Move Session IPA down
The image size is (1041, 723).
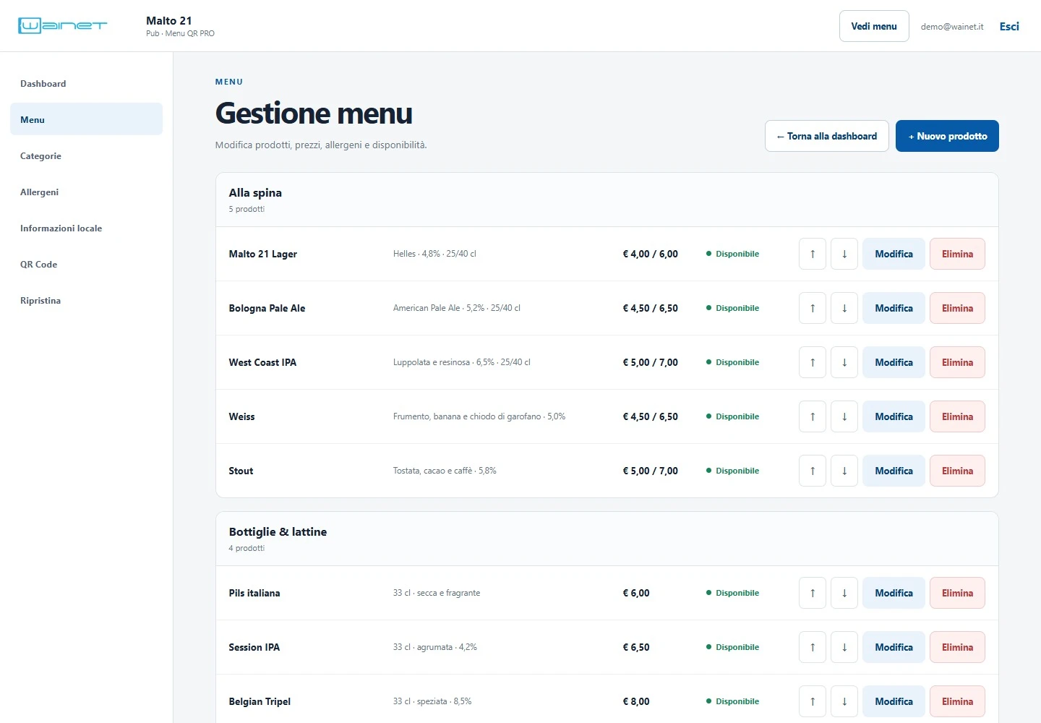(x=844, y=647)
